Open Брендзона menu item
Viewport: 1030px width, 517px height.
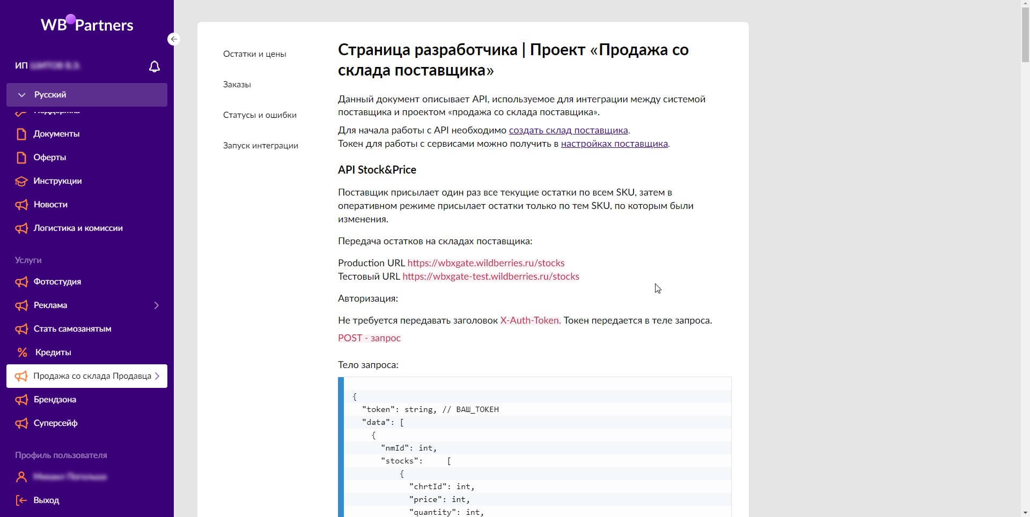[55, 400]
